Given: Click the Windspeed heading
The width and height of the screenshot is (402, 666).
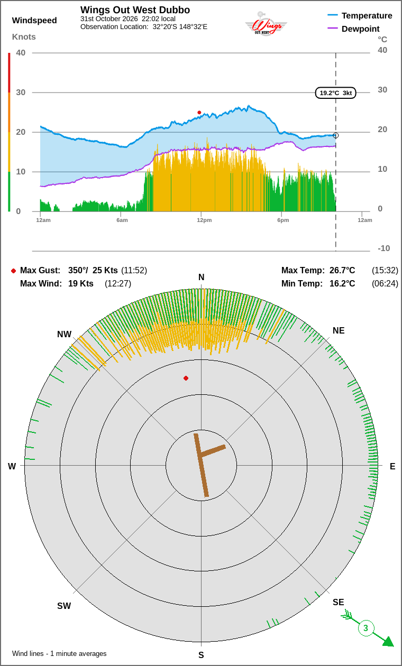Looking at the screenshot, I should [34, 21].
